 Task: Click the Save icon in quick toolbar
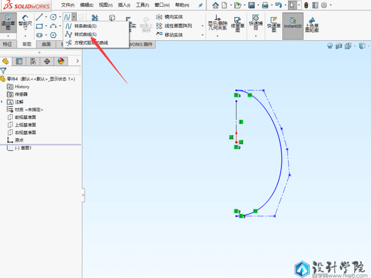pos(251,5)
